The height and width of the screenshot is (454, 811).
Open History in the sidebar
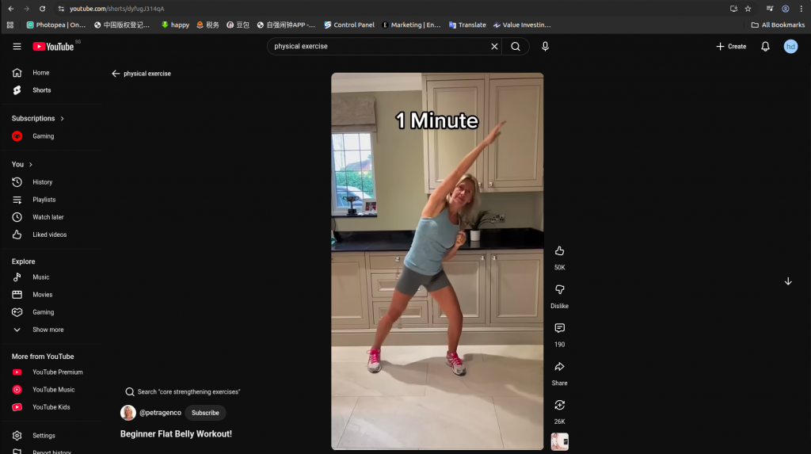coord(42,182)
